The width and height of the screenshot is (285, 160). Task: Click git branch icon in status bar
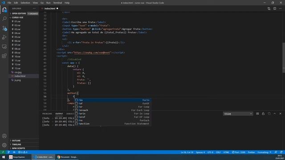[9, 152]
